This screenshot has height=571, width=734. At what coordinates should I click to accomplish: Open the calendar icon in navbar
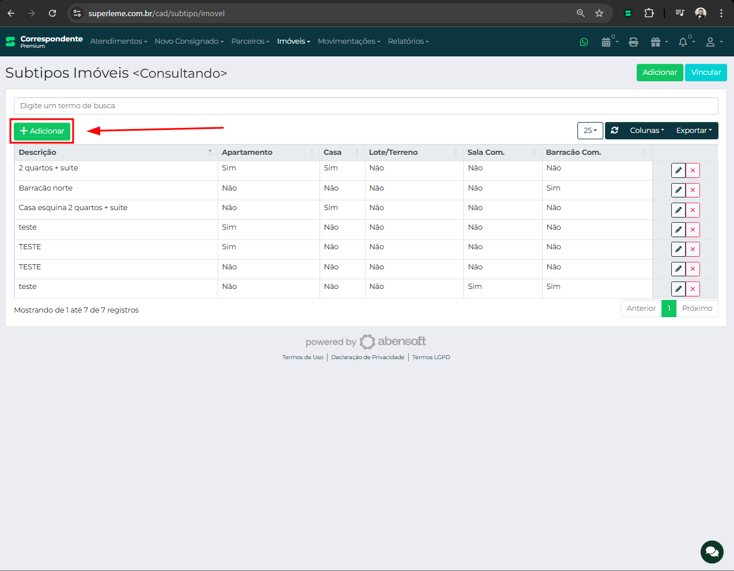(606, 42)
